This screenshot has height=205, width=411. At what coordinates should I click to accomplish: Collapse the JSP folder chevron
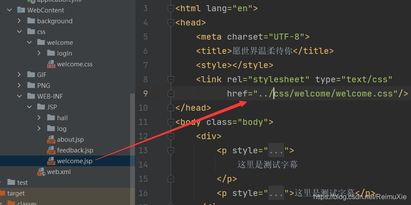[x=29, y=107]
